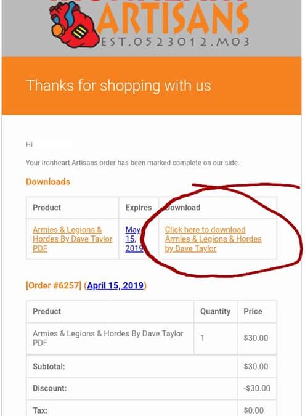Screen dimensions: 305x416
Task: Click the Thanks for shopping with us banner
Action: [152, 86]
